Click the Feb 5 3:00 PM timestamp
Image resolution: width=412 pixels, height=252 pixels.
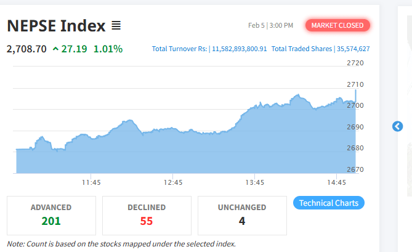pyautogui.click(x=270, y=25)
